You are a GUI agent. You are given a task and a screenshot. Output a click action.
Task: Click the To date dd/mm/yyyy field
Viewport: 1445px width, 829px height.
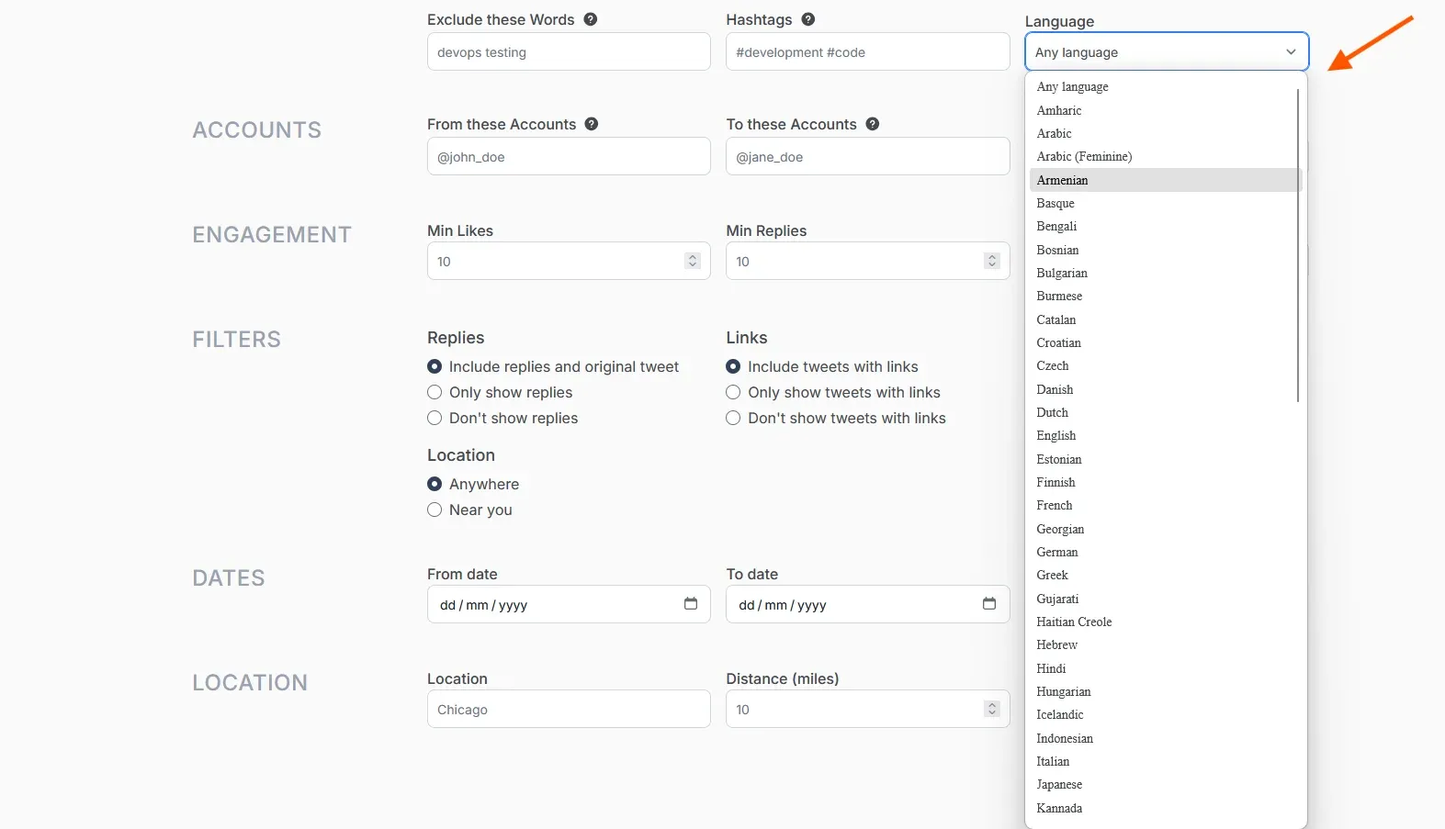(867, 604)
